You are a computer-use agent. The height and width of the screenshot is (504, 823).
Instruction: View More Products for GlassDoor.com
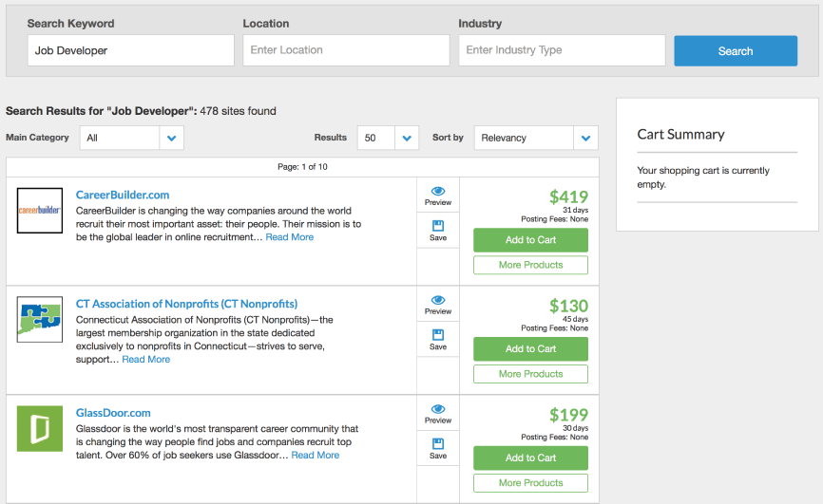click(530, 483)
